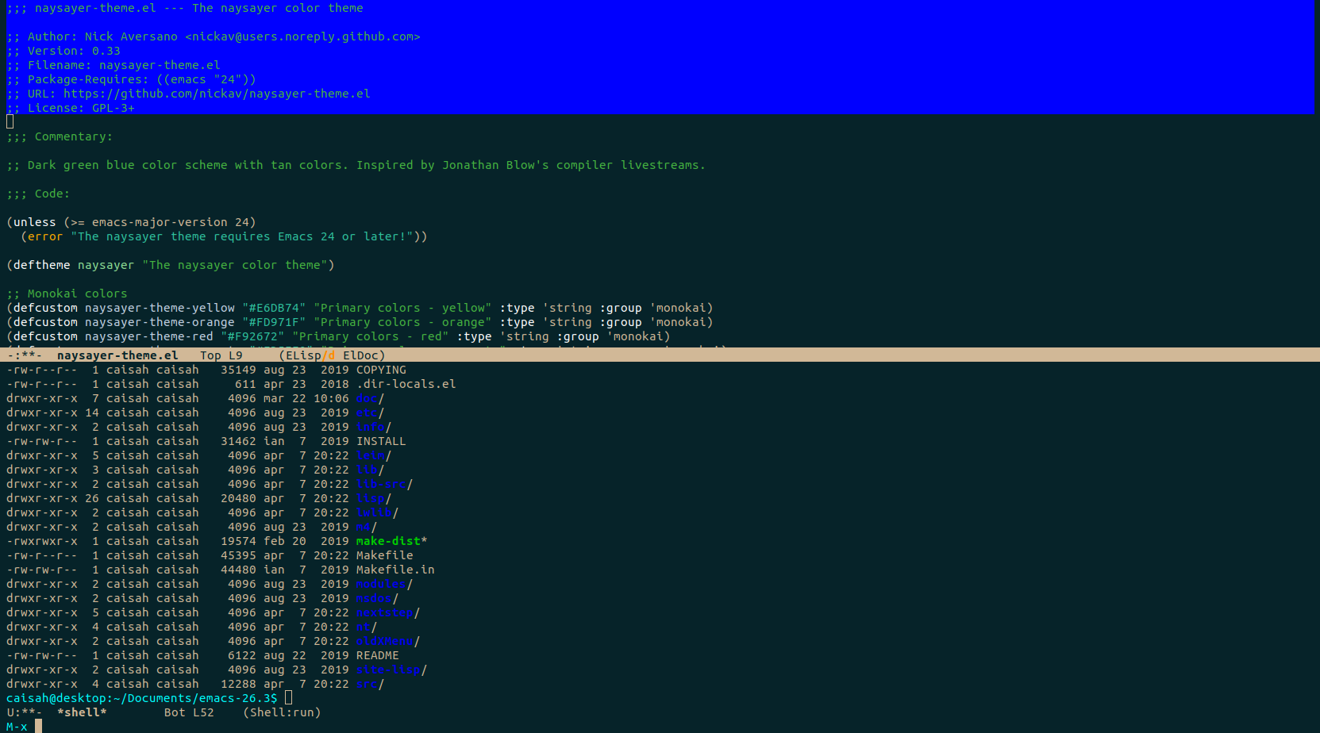The image size is (1320, 733).
Task: Click the "Dark green blue color scheme" comment
Action: click(356, 165)
